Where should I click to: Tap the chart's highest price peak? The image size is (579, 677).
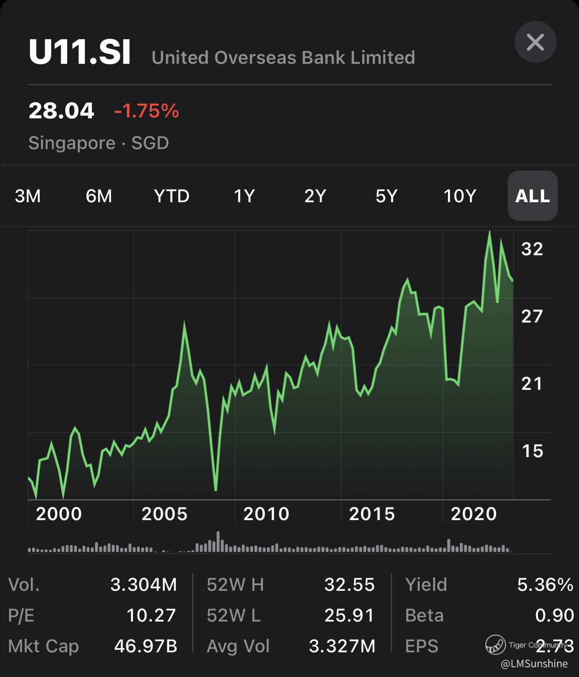(x=489, y=232)
